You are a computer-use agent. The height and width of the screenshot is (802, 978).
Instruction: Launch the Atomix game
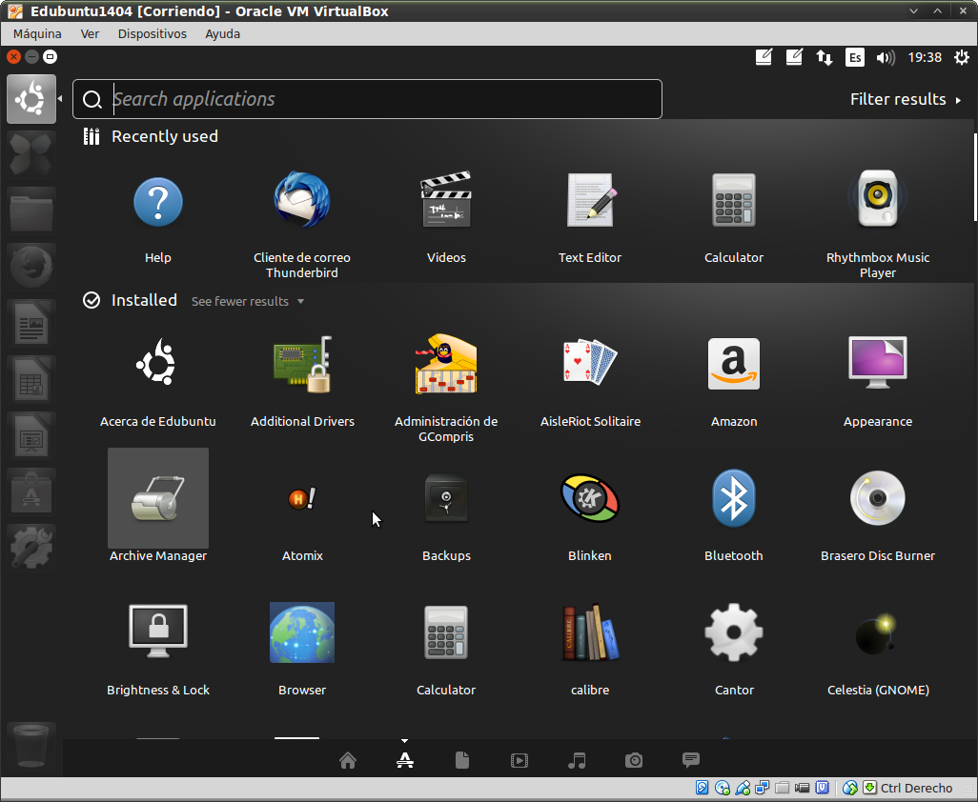coord(302,498)
